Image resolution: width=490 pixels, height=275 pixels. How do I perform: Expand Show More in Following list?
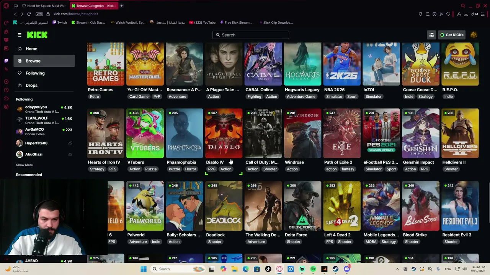point(24,165)
